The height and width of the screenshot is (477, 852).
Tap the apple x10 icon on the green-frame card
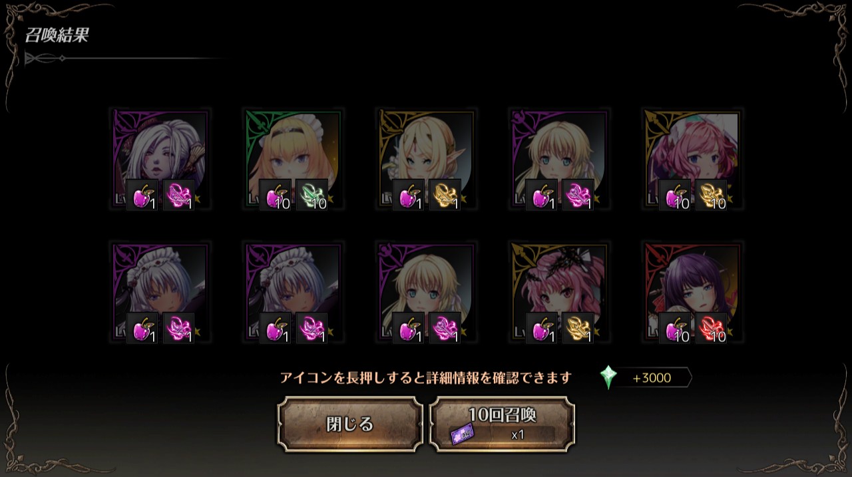tap(276, 195)
